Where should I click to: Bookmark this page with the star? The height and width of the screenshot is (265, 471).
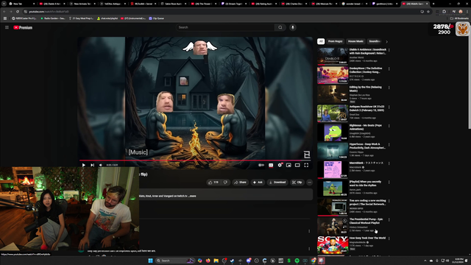click(428, 12)
